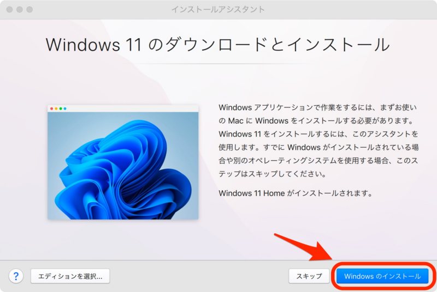Viewport: 437px width, 292px height.
Task: Click the Windows 11 wallpaper preview image
Action: pos(123,162)
